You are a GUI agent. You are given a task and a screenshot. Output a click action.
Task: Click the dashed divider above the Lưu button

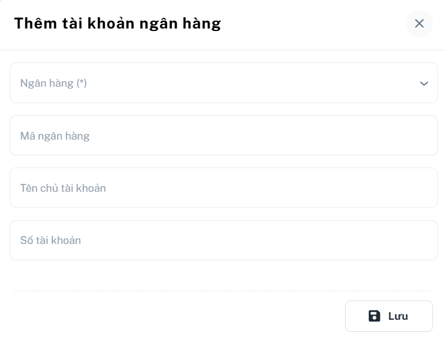coord(224,291)
